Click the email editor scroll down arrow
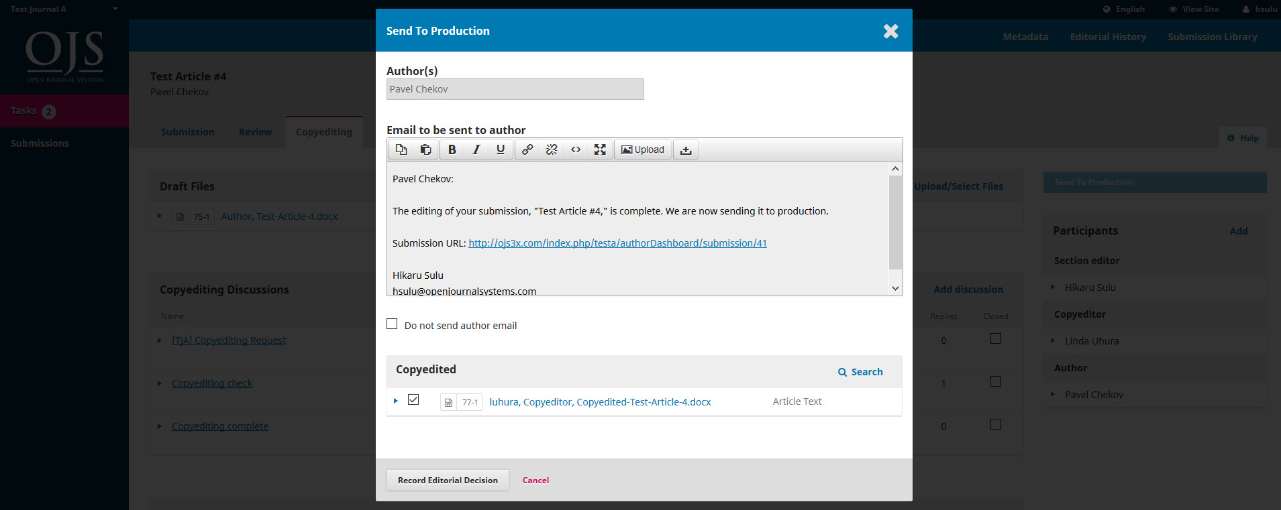The height and width of the screenshot is (510, 1281). (895, 288)
